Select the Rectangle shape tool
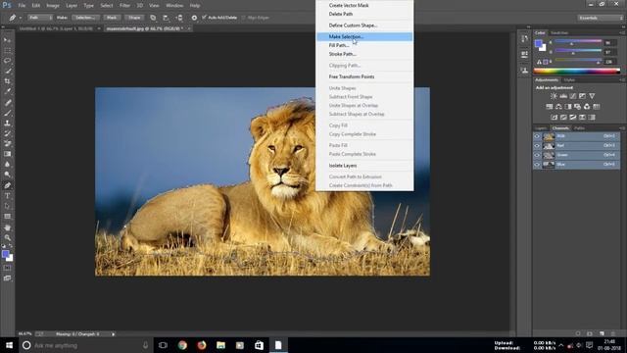The image size is (627, 353). point(7,217)
